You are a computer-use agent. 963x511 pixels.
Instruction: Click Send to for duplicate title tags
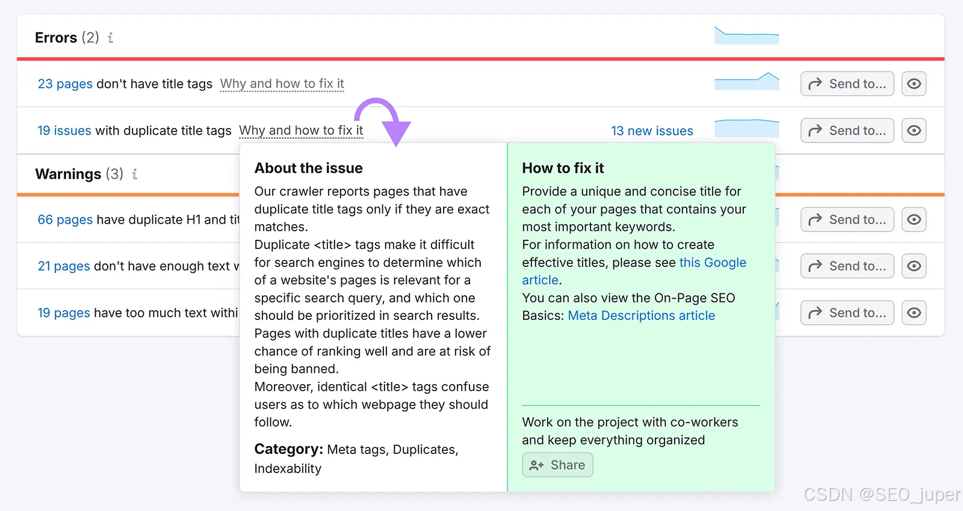tap(847, 130)
